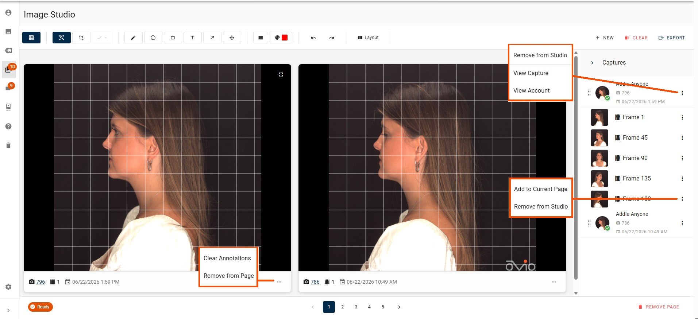Expand the image to fullscreen

click(x=281, y=74)
